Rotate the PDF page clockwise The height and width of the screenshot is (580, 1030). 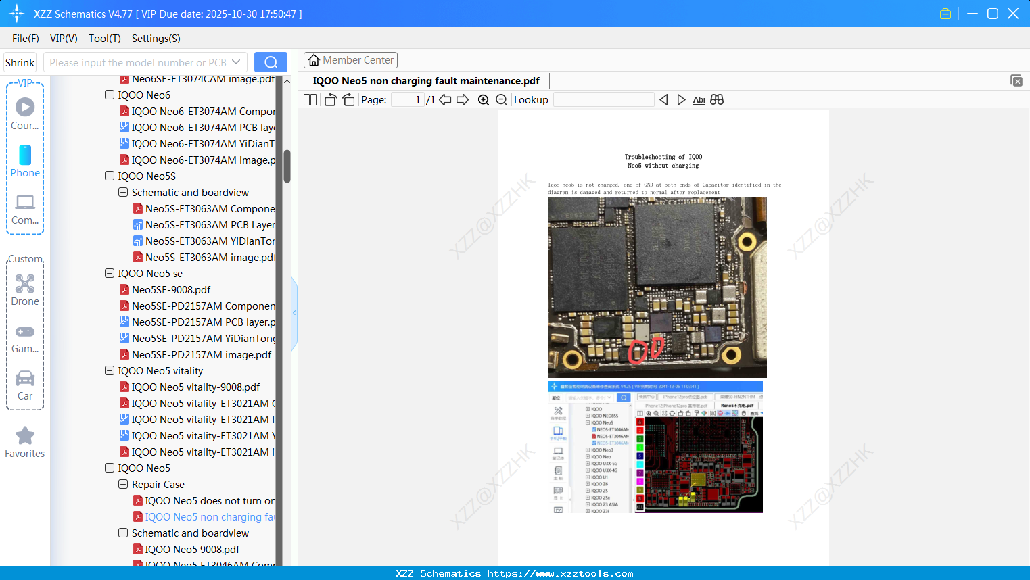coord(348,100)
